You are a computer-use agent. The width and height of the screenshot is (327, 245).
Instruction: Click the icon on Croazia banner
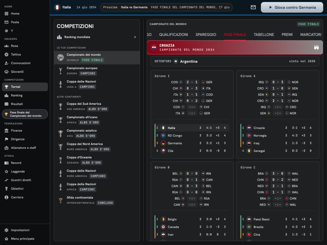(x=316, y=48)
